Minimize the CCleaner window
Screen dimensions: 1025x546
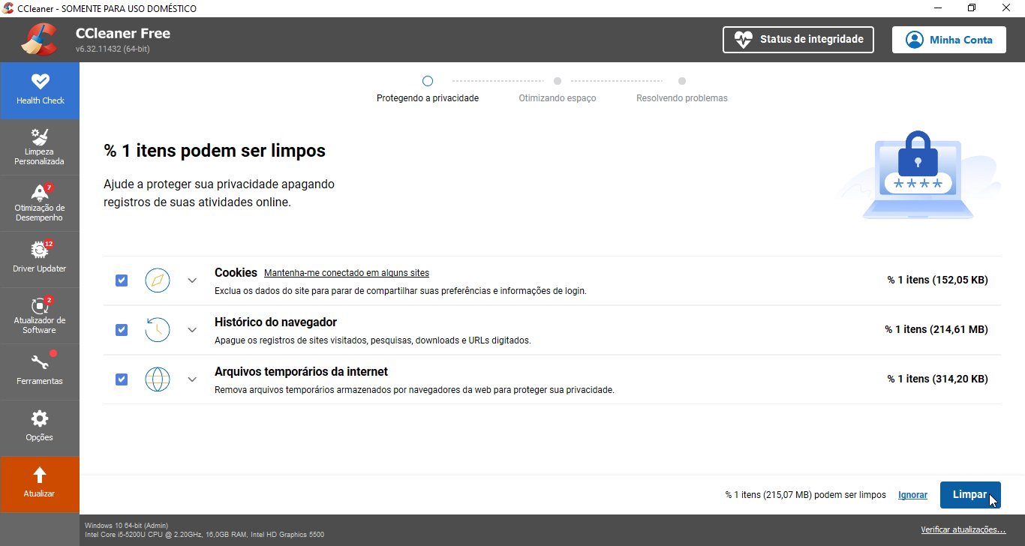pos(938,8)
